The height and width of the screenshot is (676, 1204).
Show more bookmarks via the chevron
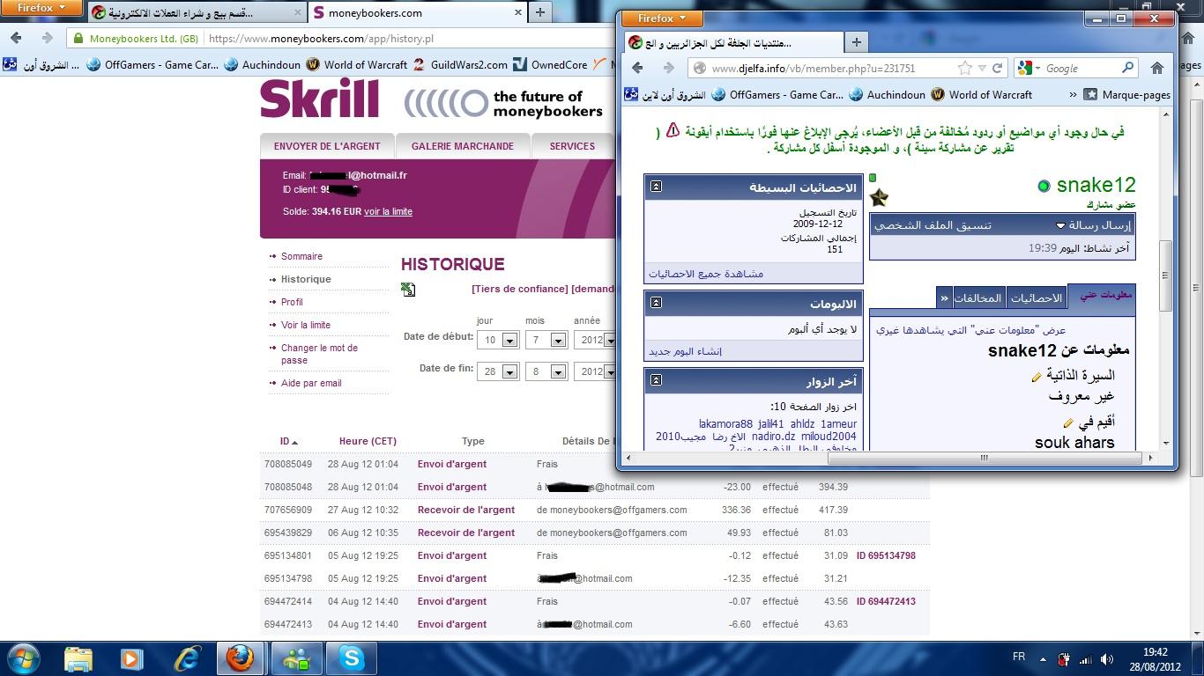[x=1072, y=95]
